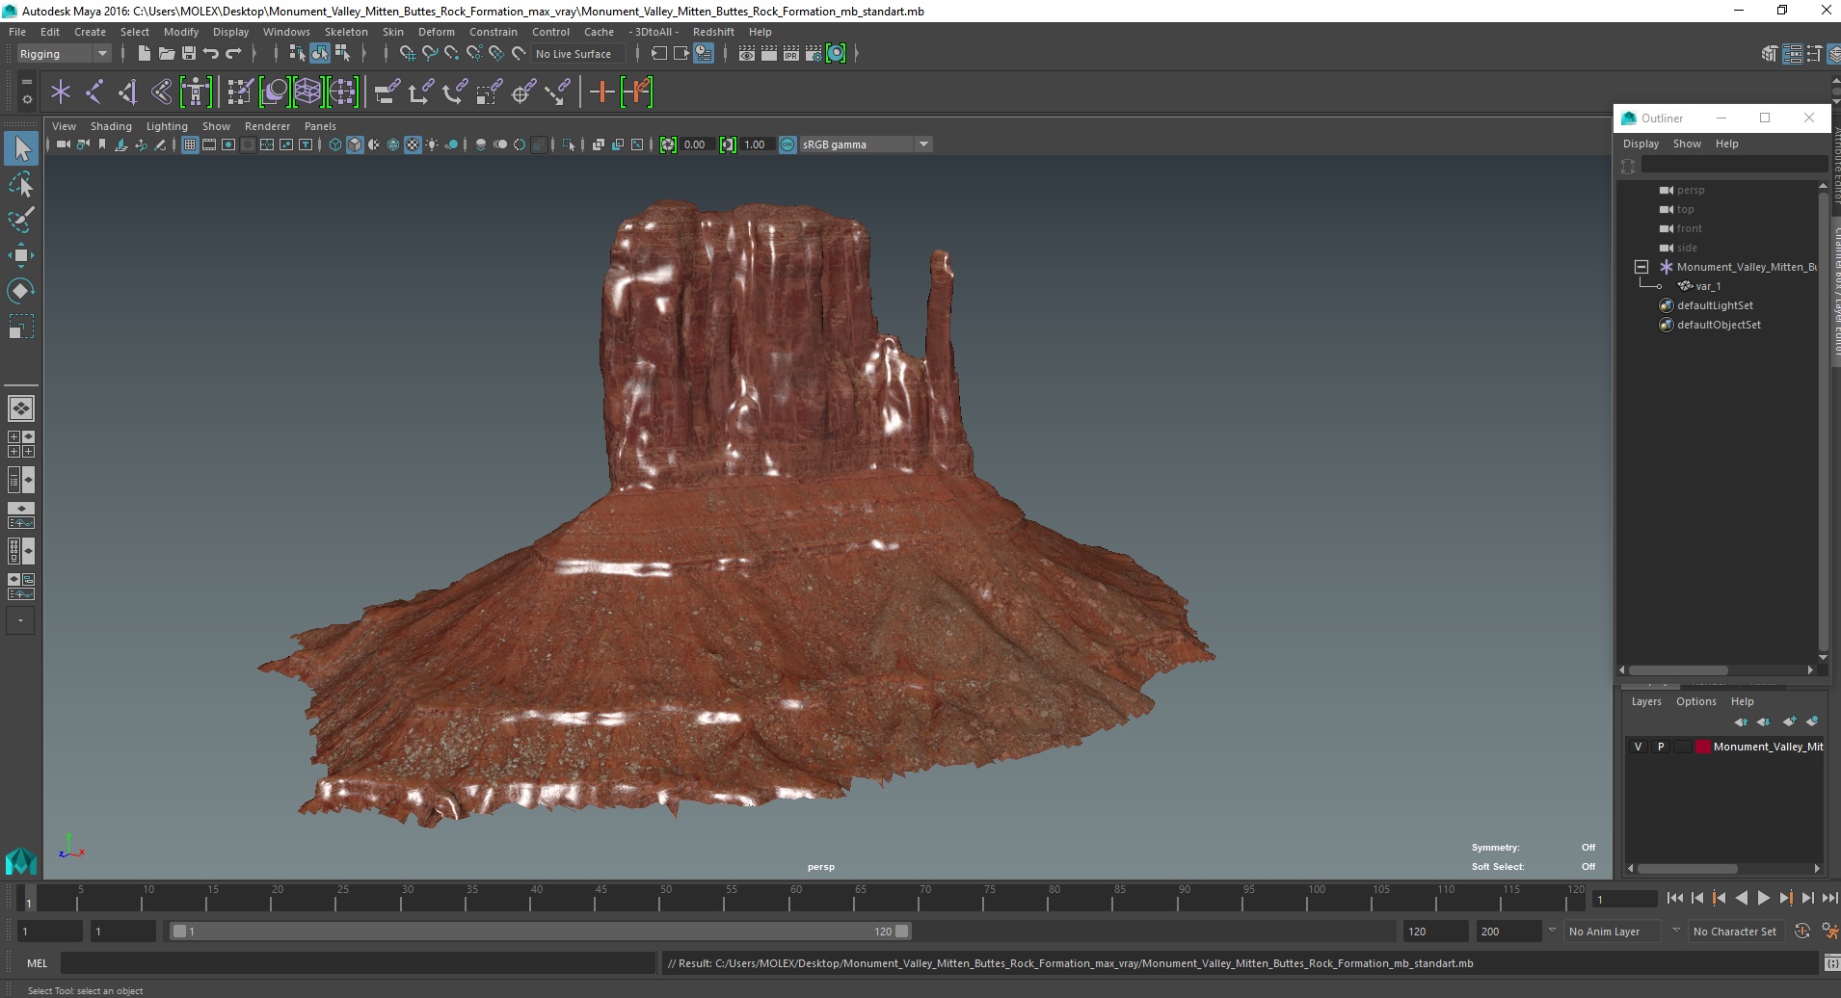Click the orange Set Key shelf icon

[x=601, y=92]
